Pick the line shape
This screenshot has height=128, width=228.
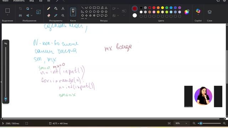pyautogui.click(x=82, y=8)
